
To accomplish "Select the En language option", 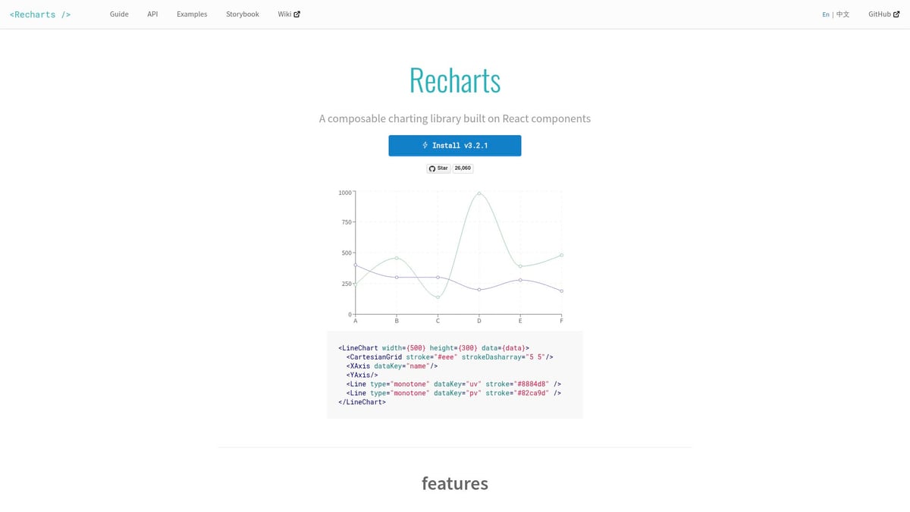I will click(x=825, y=14).
